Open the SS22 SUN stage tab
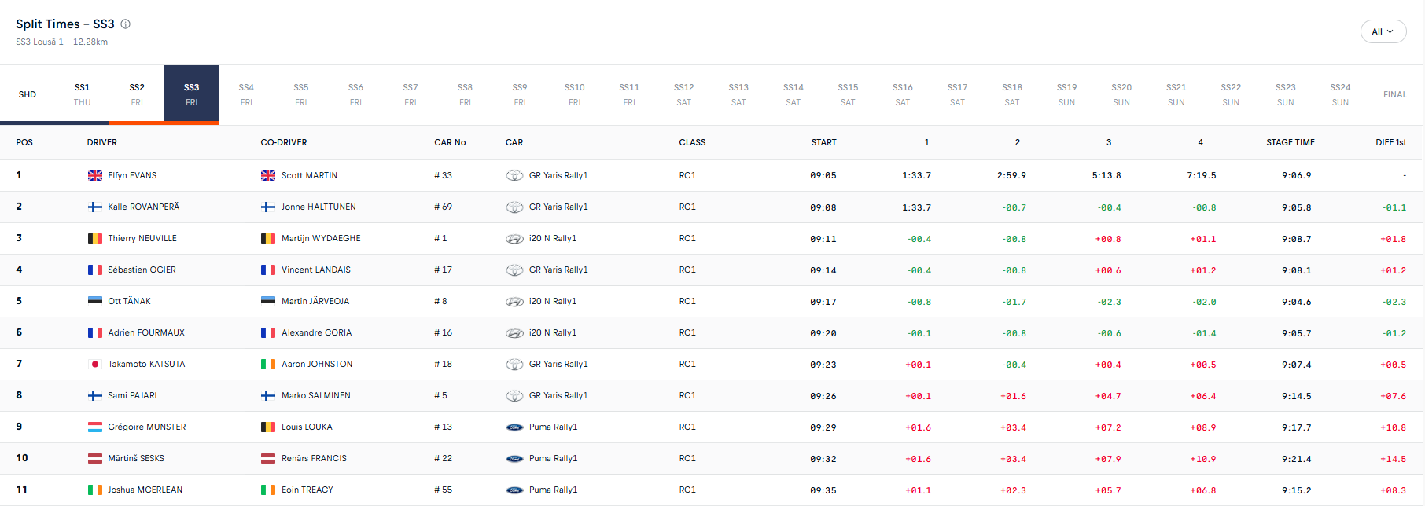 click(1231, 94)
